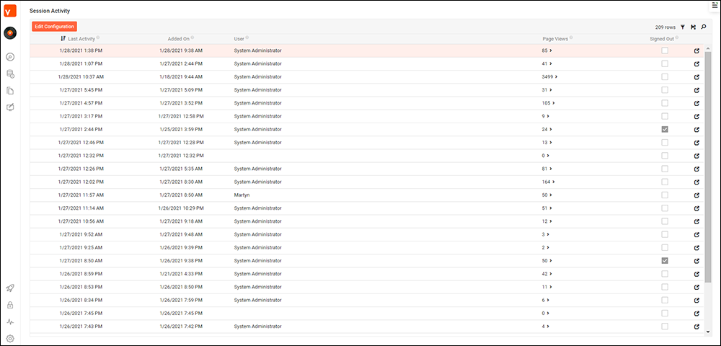The image size is (721, 346).
Task: Open the rocket icon in the left sidebar
Action: pyautogui.click(x=10, y=288)
